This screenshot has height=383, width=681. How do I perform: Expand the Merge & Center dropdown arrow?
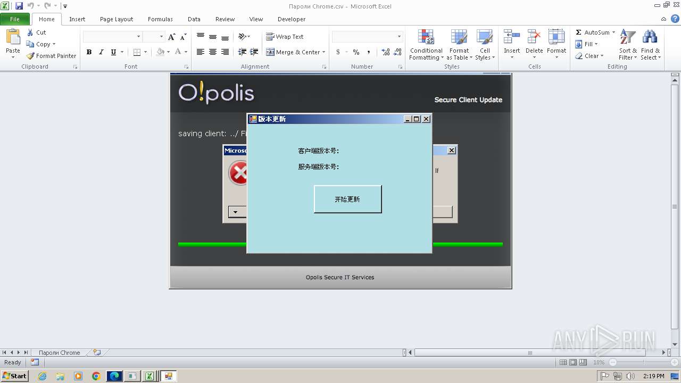325,52
